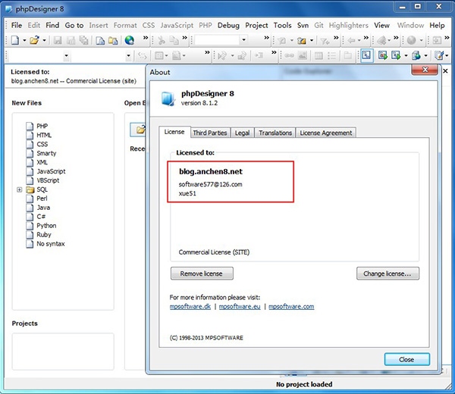This screenshot has width=455, height=394.
Task: Click the New file toolbar icon
Action: tap(14, 40)
